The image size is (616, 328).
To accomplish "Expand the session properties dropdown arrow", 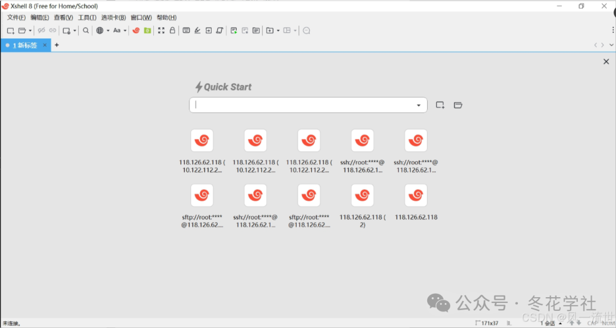I will point(75,31).
